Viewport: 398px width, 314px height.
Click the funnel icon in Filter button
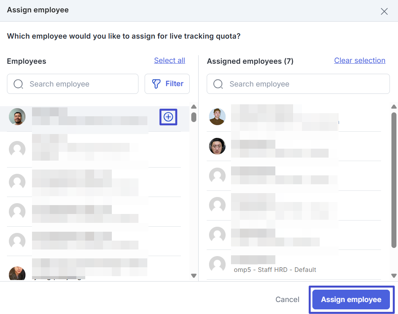coord(156,84)
